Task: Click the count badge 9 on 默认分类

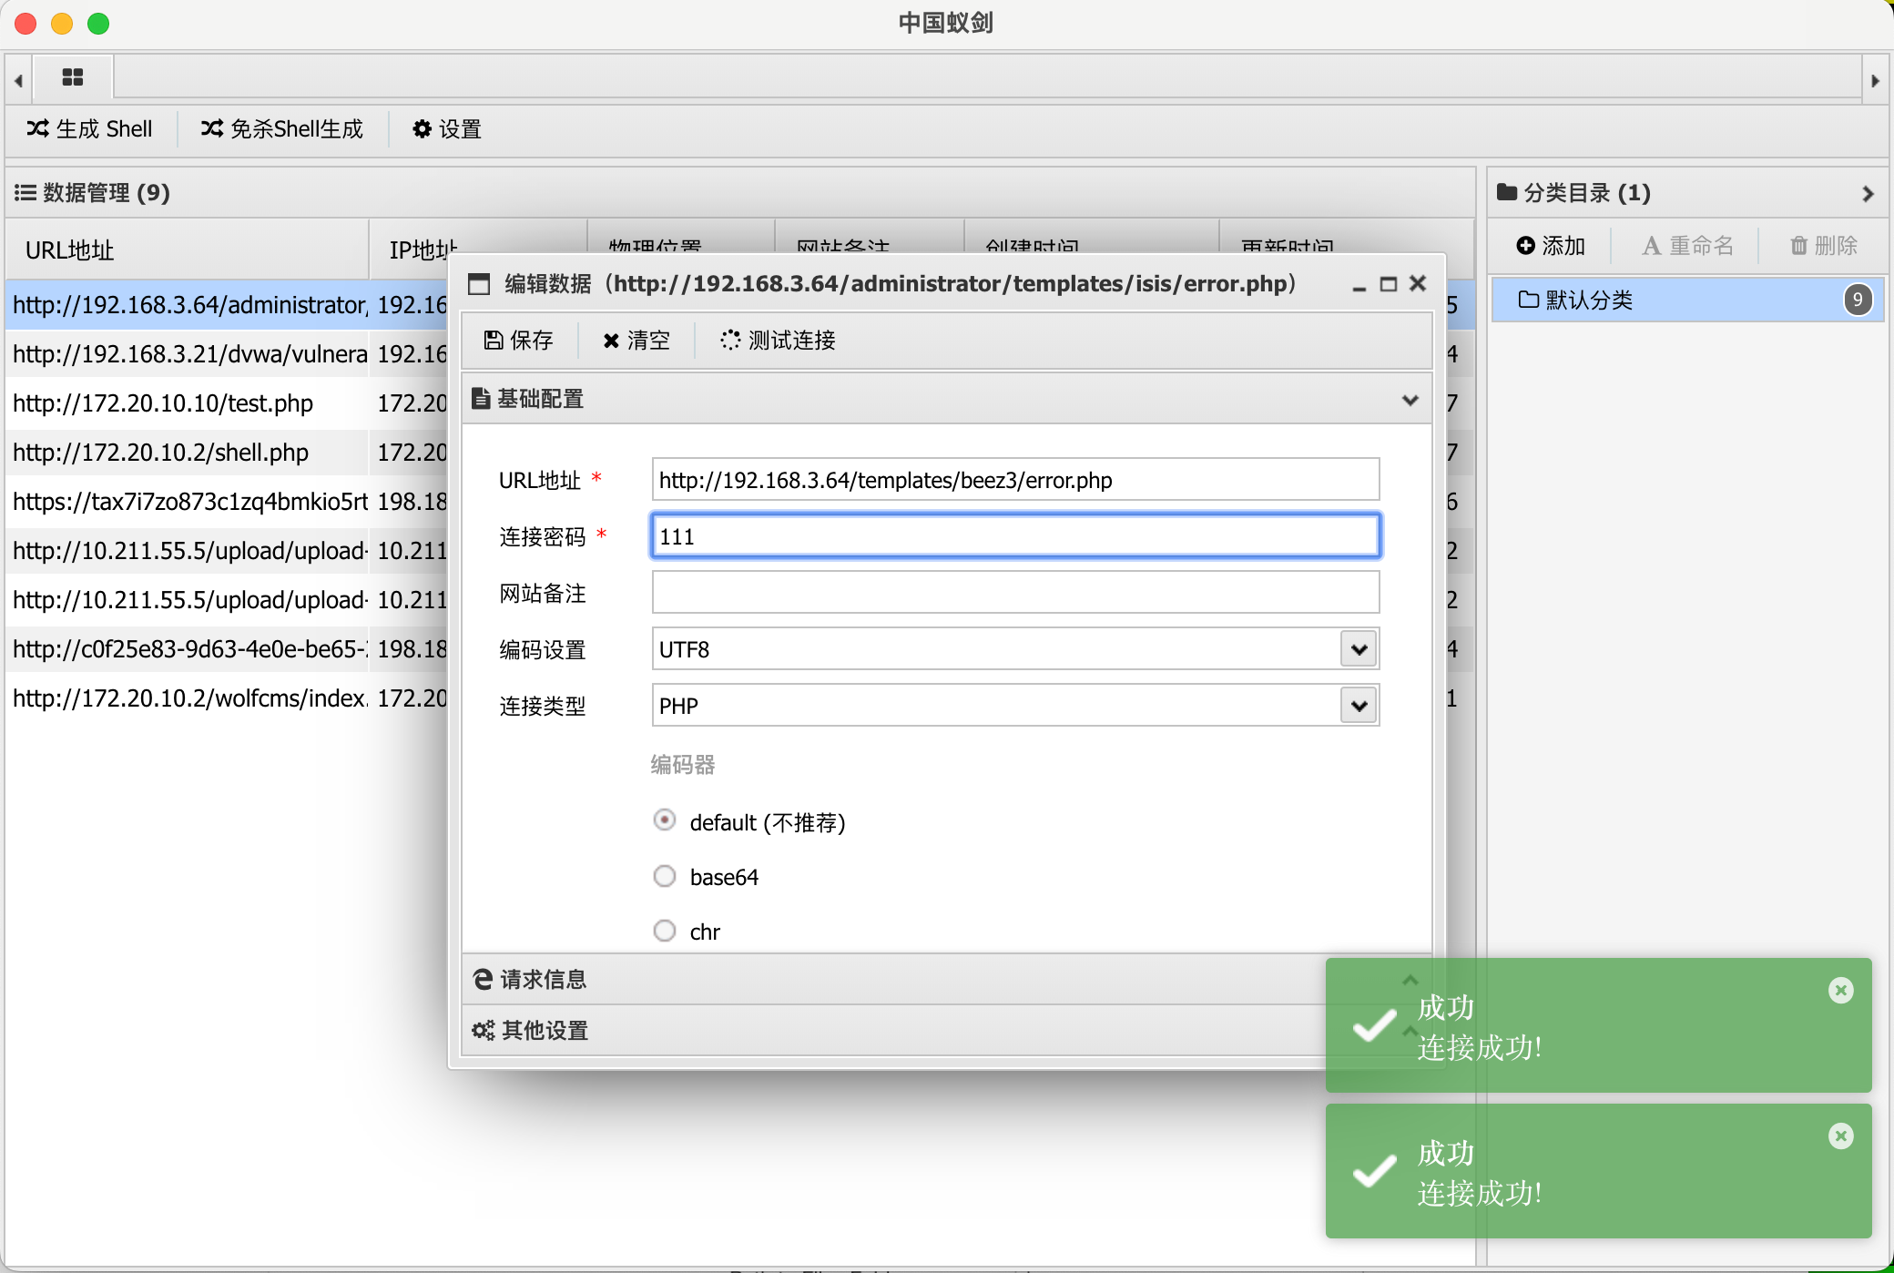Action: point(1858,300)
